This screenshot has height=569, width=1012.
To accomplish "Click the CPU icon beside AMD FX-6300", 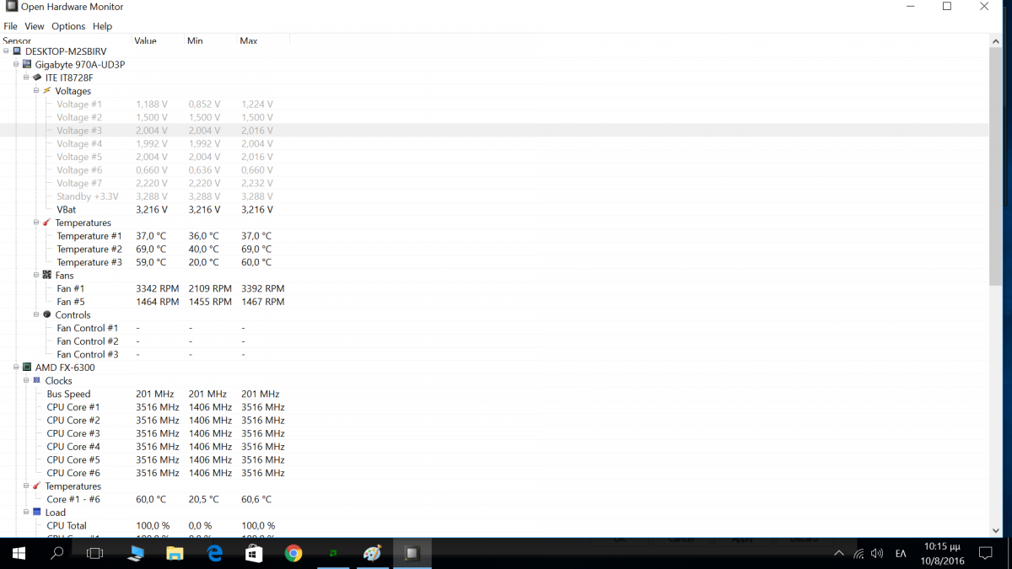I will (27, 368).
